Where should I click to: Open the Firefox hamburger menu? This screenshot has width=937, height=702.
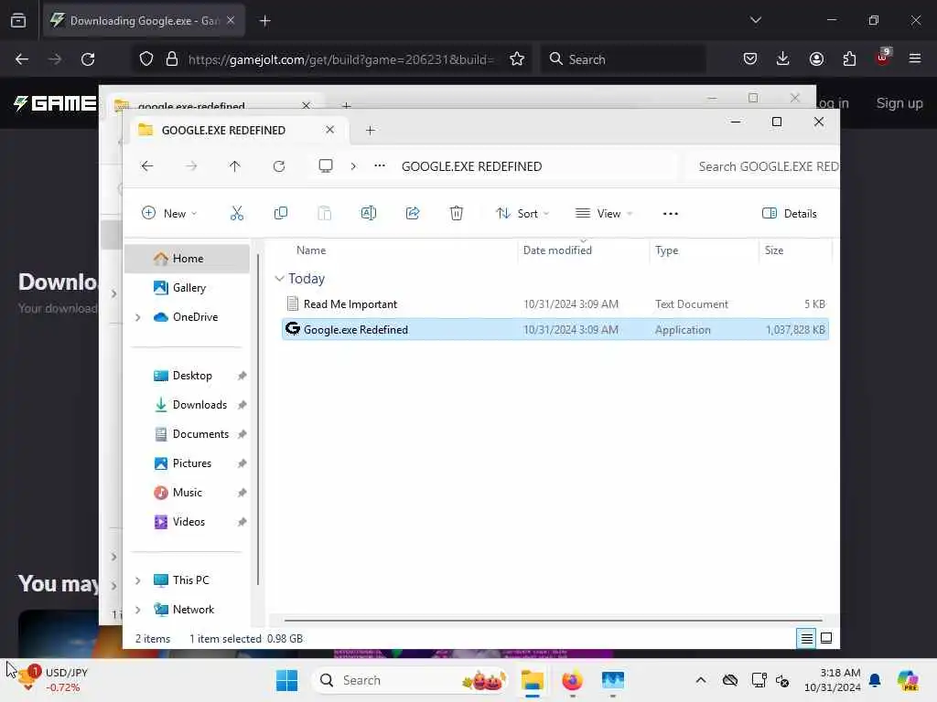coord(915,58)
